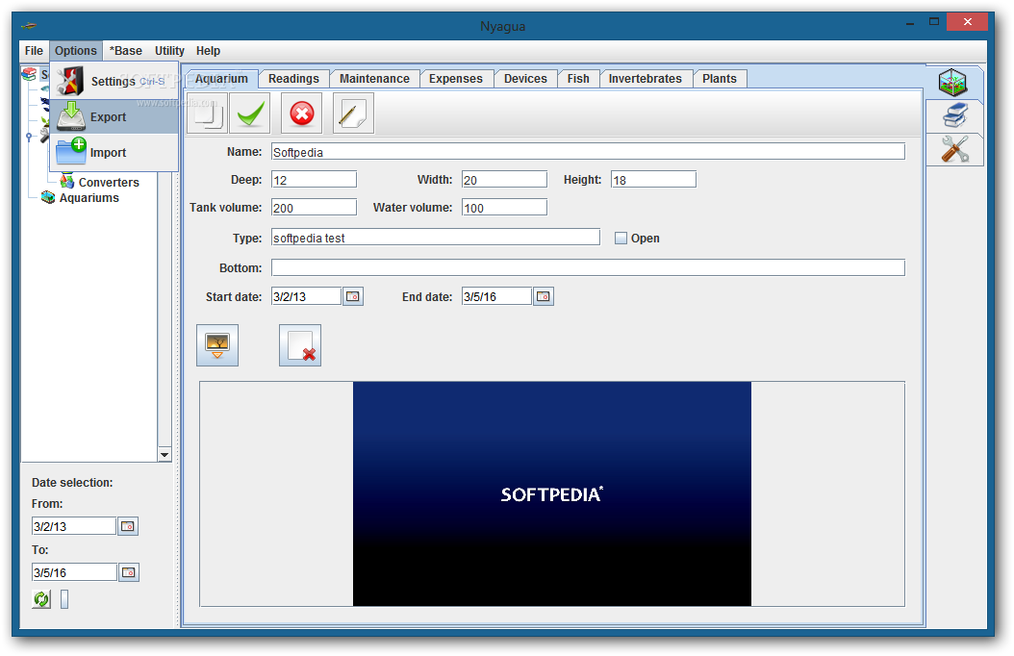The height and width of the screenshot is (656, 1014).
Task: Click the Deep input field
Action: point(315,180)
